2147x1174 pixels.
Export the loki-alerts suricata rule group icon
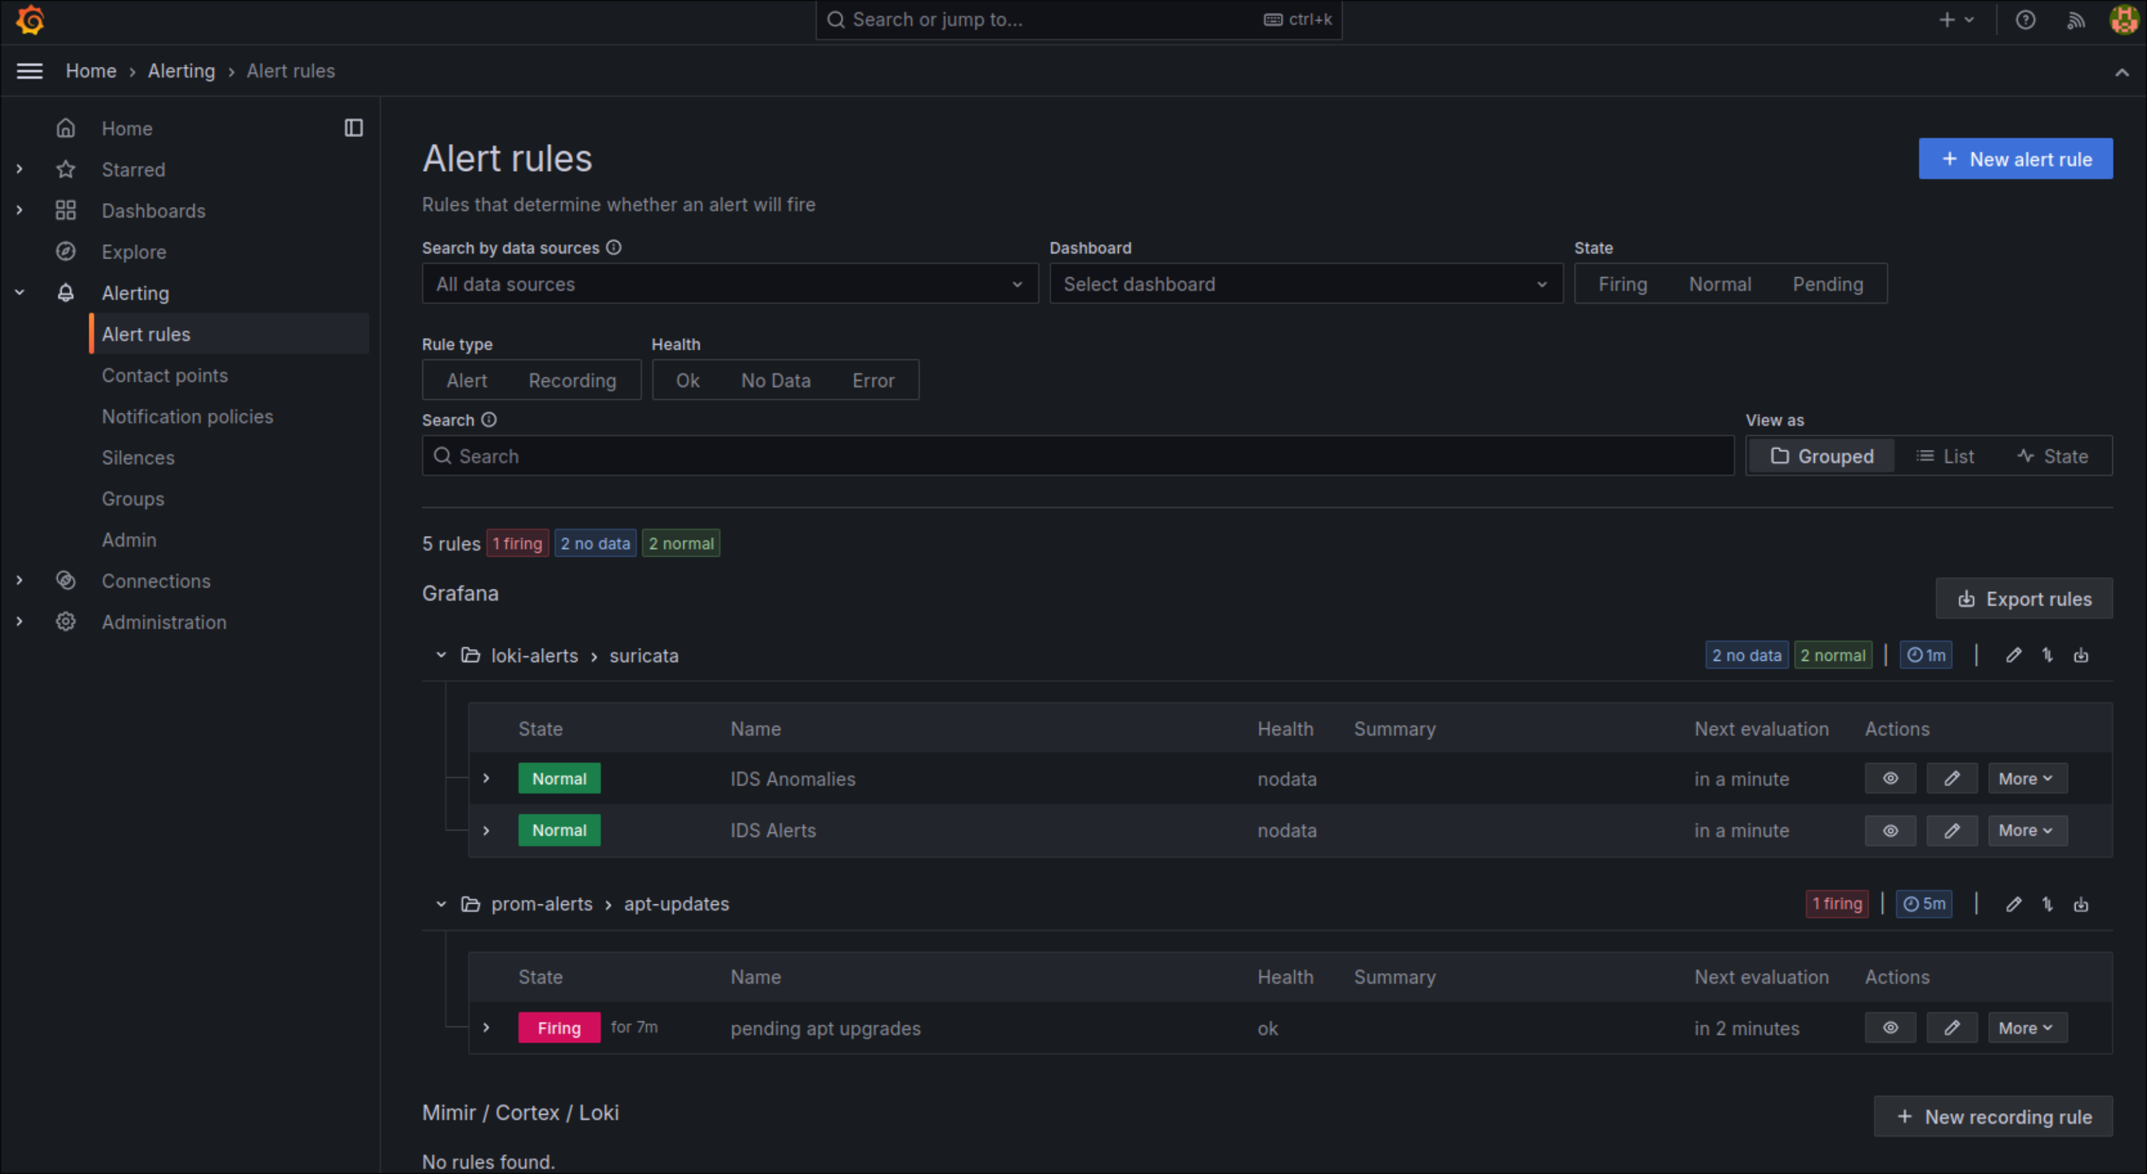pos(2081,656)
